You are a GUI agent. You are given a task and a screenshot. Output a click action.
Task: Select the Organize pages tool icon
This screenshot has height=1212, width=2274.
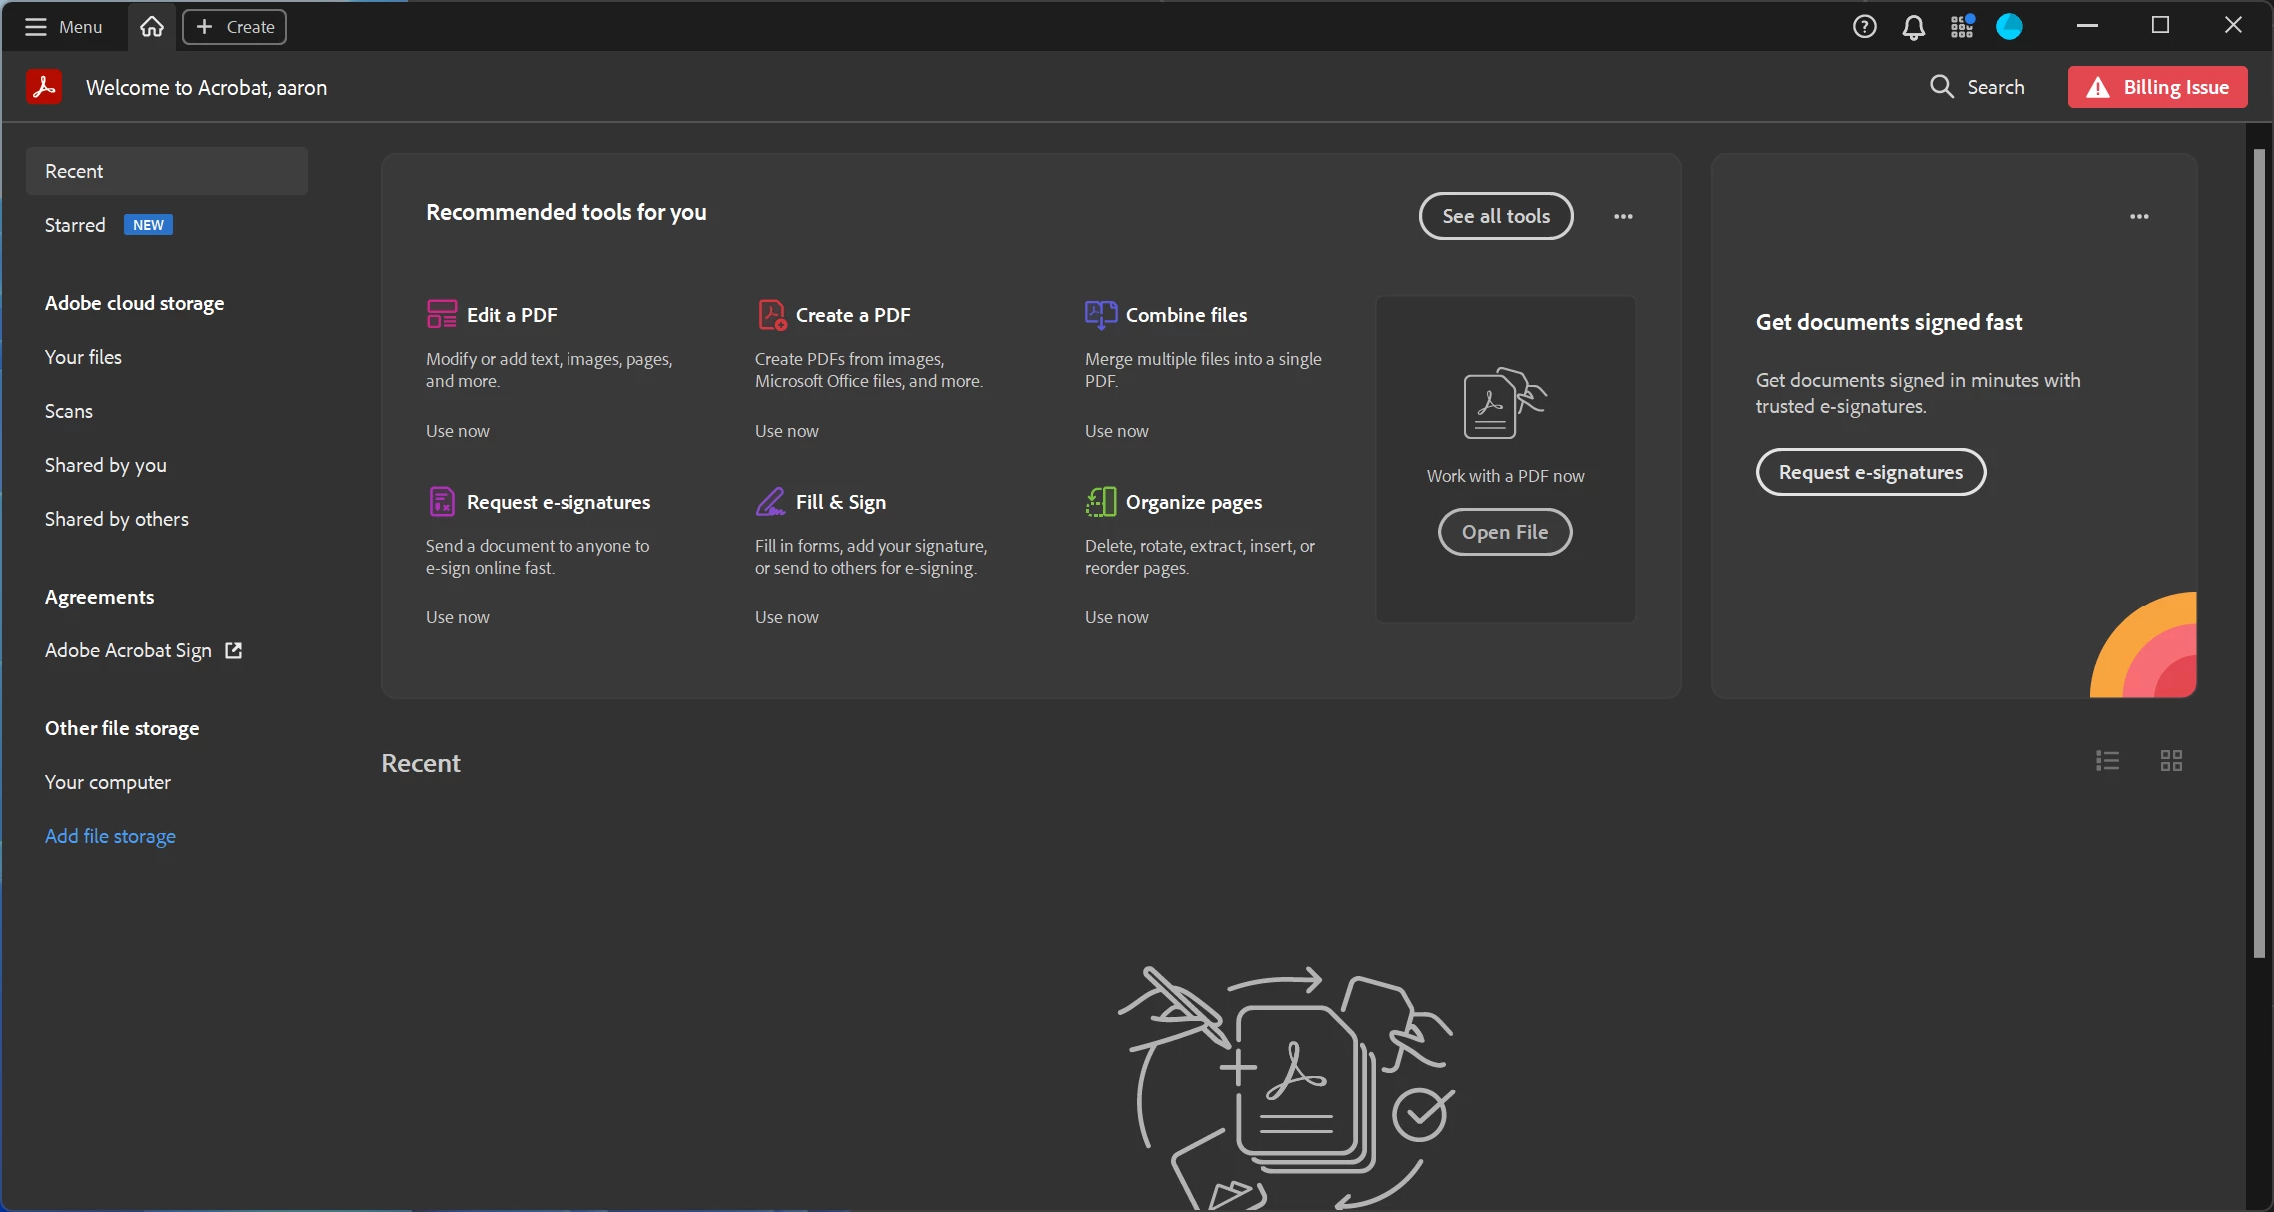click(x=1100, y=501)
